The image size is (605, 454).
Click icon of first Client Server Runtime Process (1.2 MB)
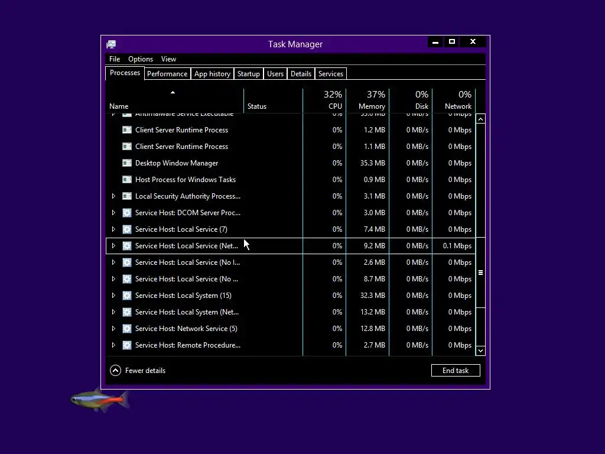[127, 130]
